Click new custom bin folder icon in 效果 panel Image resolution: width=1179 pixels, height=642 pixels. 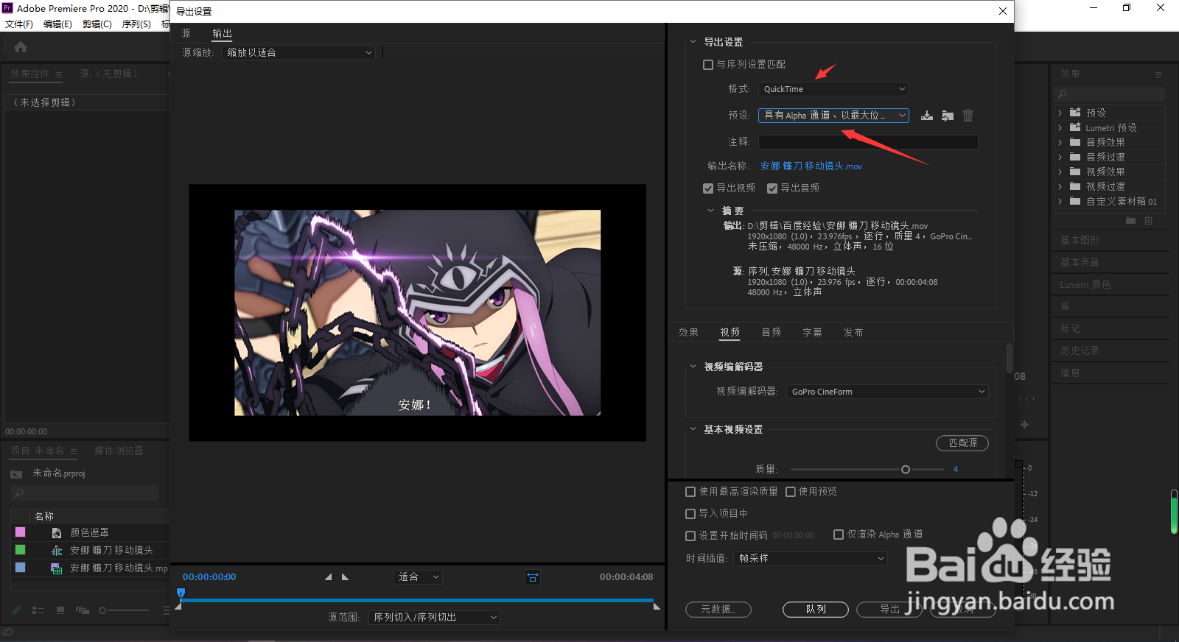click(1130, 220)
